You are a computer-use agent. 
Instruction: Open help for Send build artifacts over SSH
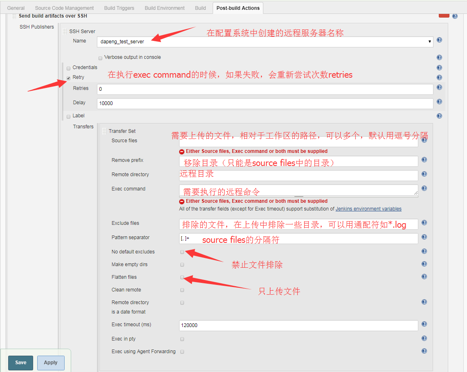(x=454, y=16)
